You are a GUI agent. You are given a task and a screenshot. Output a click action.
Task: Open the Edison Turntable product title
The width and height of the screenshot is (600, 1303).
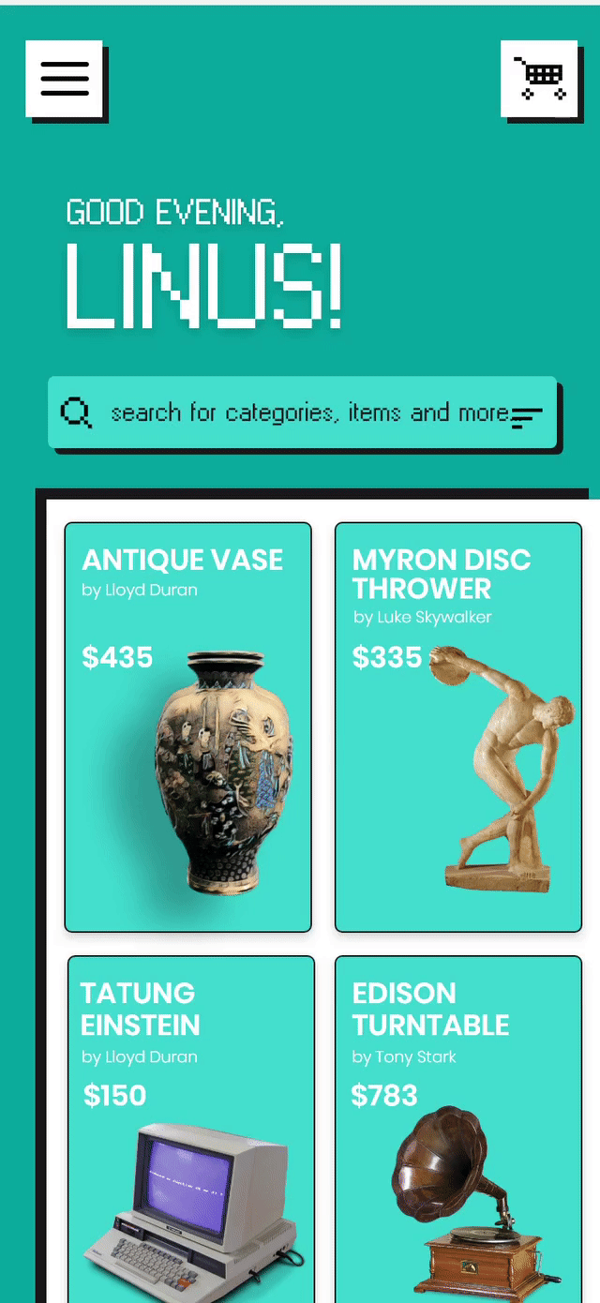430,1009
